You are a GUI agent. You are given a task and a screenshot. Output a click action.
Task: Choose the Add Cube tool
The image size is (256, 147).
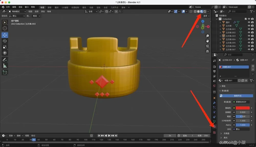tap(5, 73)
